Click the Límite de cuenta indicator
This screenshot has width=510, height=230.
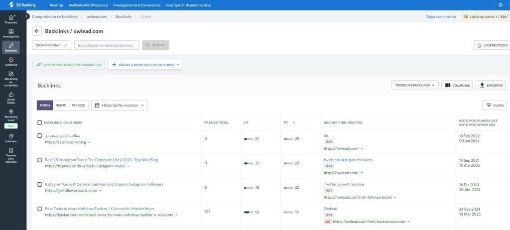(x=485, y=16)
